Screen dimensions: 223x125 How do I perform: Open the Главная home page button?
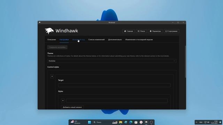129,31
